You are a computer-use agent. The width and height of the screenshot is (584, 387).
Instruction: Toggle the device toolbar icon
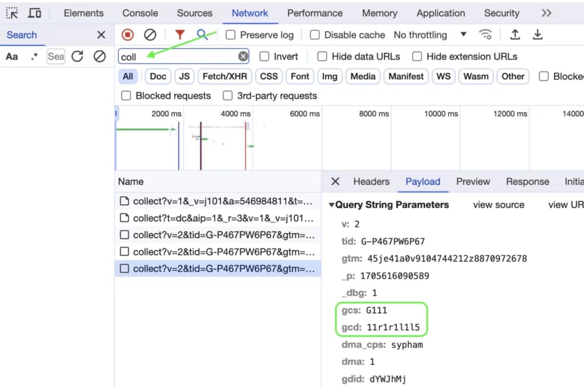35,13
